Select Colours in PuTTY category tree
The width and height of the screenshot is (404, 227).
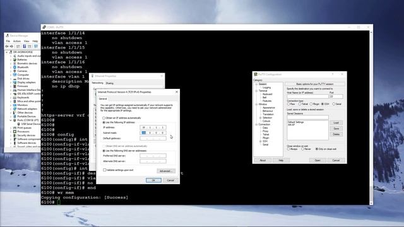[266, 121]
